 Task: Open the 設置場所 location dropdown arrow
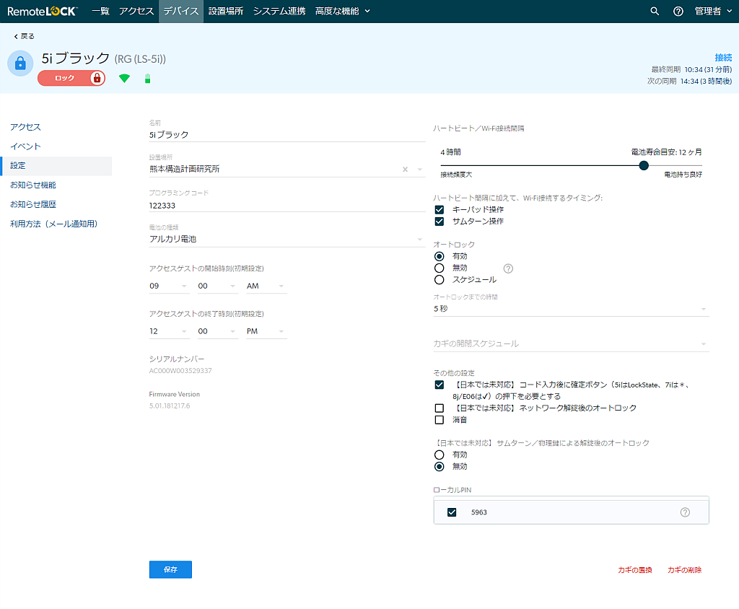tap(420, 170)
